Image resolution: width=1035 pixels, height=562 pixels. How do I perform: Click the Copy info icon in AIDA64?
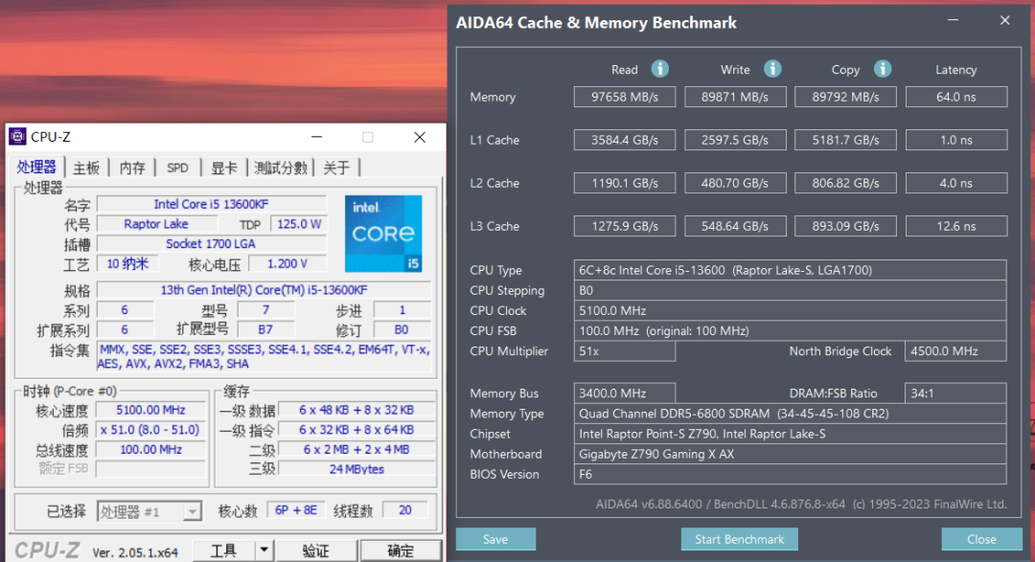(883, 69)
